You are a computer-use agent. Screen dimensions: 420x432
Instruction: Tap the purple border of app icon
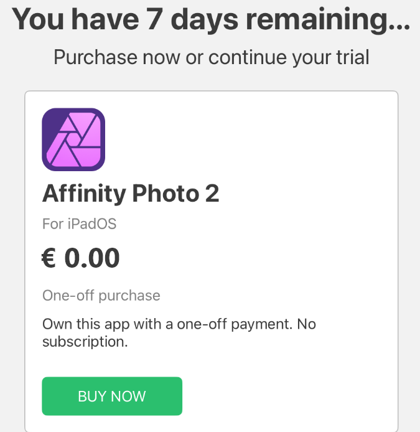pyautogui.click(x=45, y=139)
